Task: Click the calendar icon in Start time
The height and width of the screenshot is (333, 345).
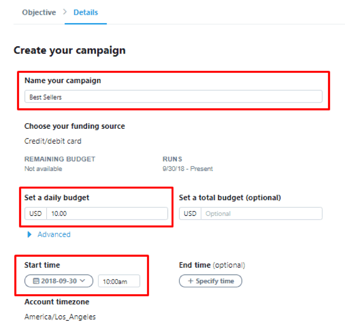Action: pos(37,281)
